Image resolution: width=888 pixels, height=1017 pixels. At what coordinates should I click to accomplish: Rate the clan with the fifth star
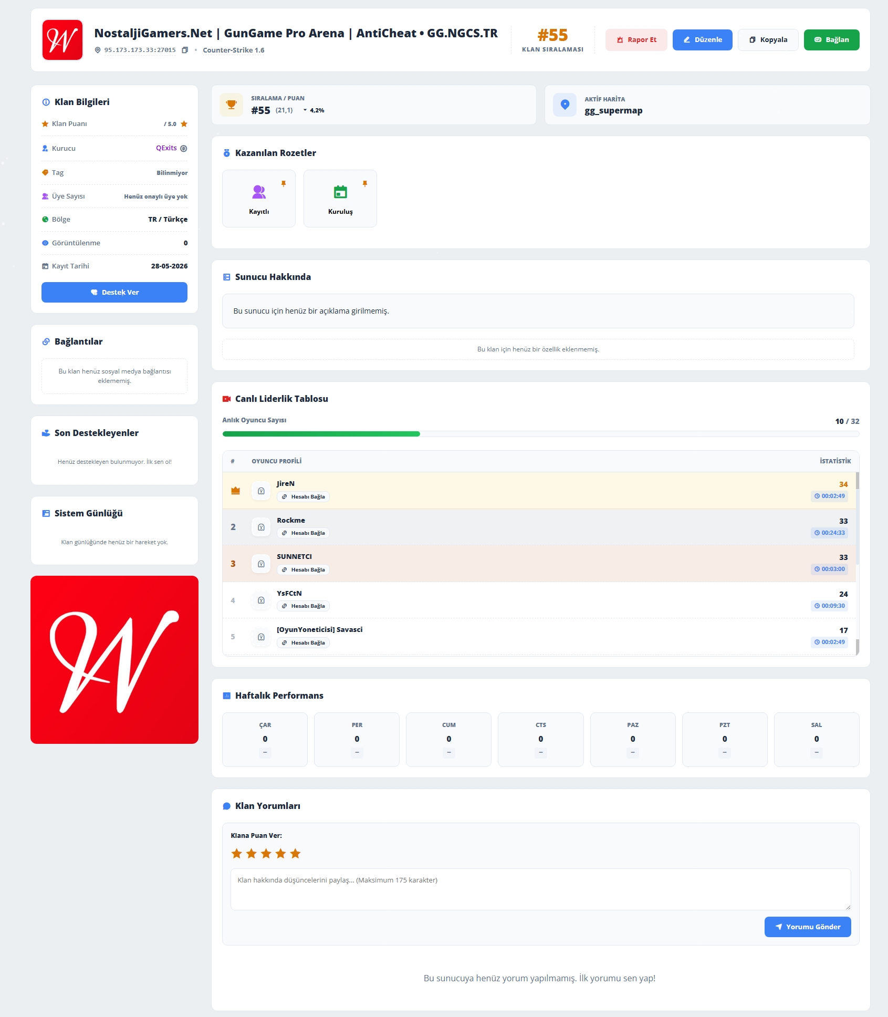pos(296,854)
